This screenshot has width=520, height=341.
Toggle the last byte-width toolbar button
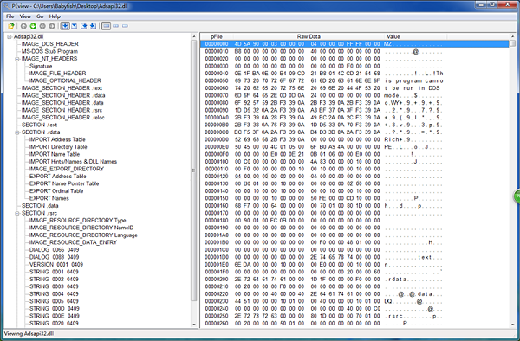[x=125, y=26]
